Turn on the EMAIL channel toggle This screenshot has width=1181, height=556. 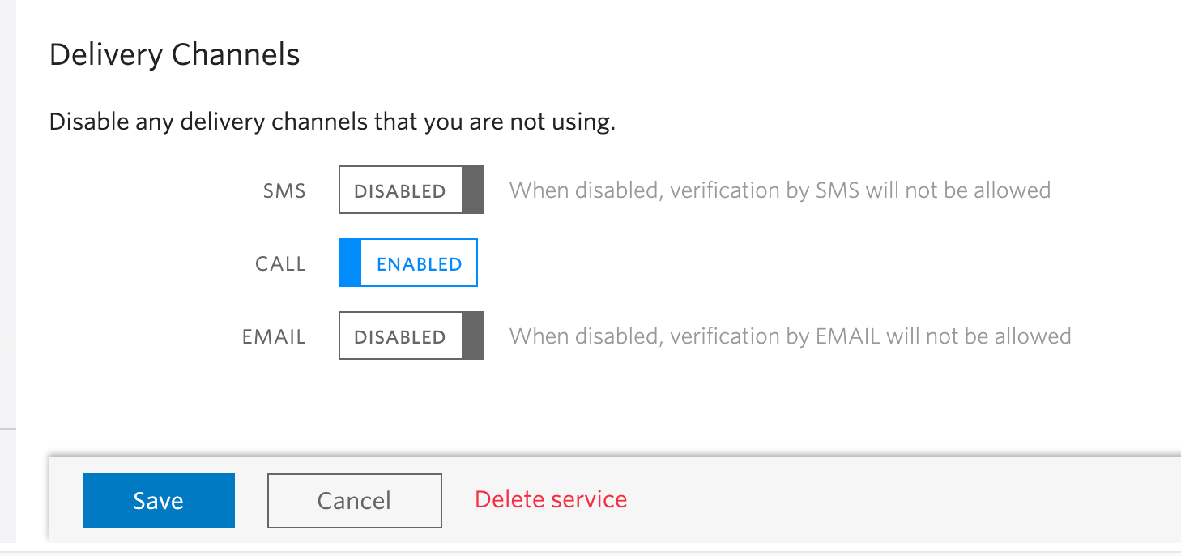(411, 336)
